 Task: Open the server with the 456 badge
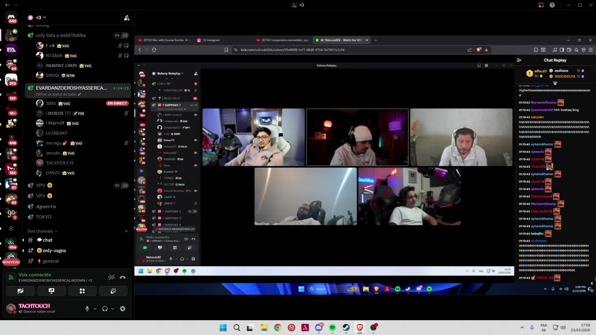[x=11, y=244]
